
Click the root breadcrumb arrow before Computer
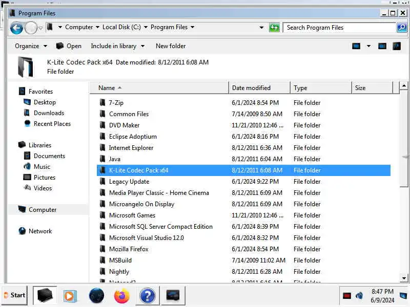(x=60, y=27)
